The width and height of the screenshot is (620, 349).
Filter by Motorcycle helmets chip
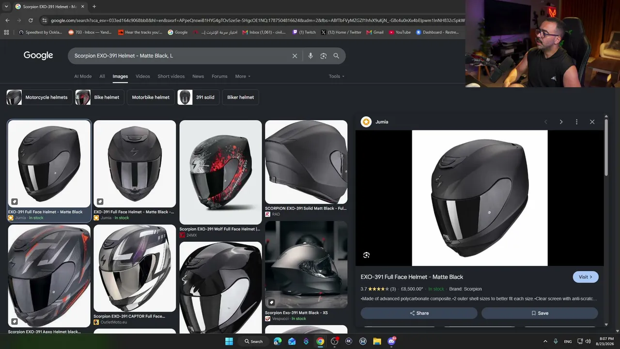click(39, 97)
